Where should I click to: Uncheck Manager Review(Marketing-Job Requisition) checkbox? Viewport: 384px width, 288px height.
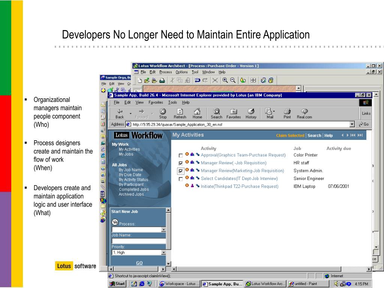point(181,171)
